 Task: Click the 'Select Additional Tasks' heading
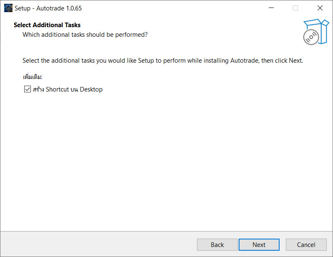click(x=47, y=25)
